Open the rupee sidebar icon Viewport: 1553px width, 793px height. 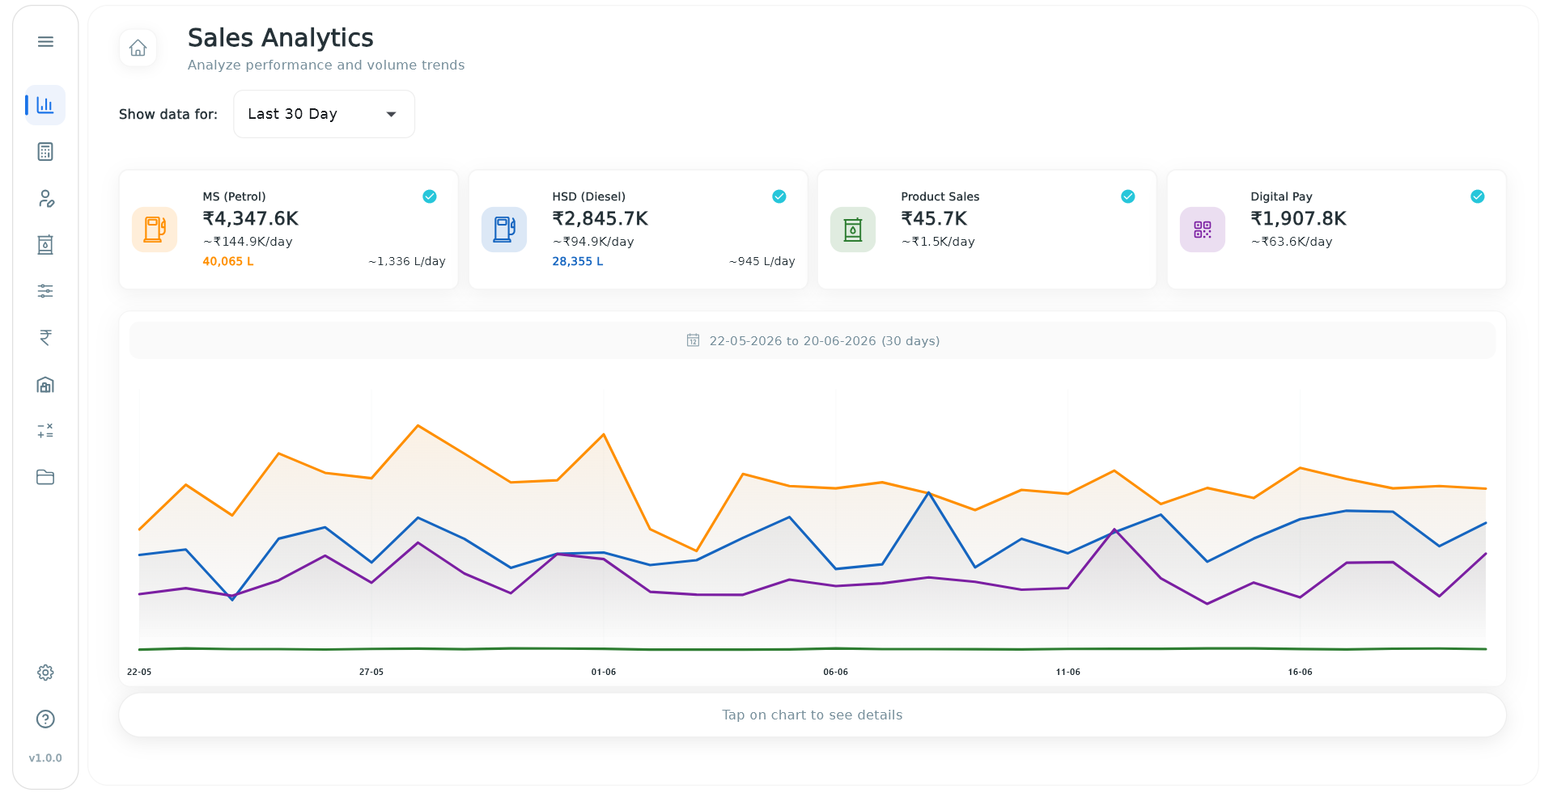[x=45, y=337]
